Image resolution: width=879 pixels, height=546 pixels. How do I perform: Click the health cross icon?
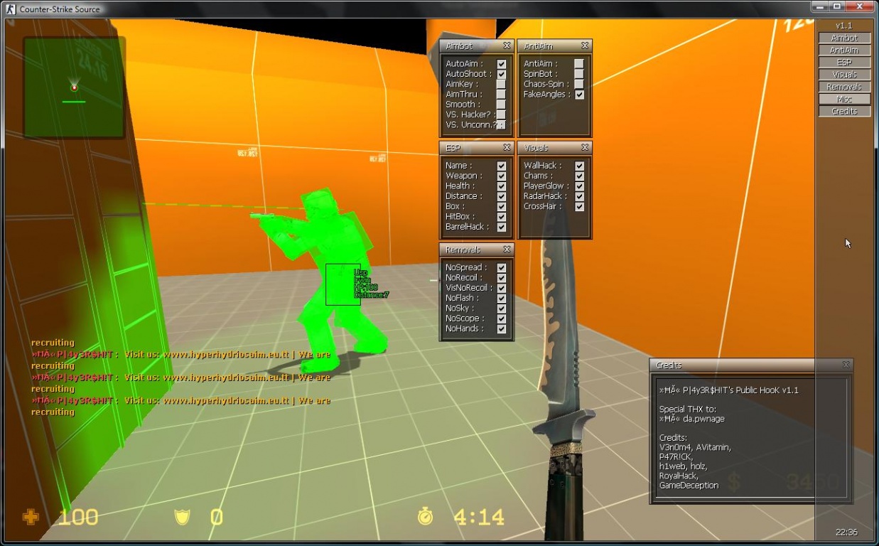[31, 517]
